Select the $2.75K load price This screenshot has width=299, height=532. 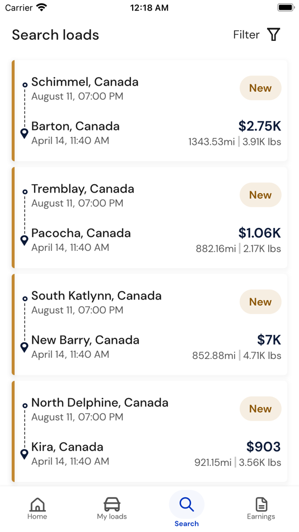click(x=260, y=126)
